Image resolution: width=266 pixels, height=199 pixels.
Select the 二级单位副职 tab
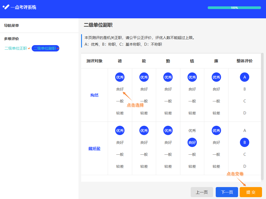45,48
